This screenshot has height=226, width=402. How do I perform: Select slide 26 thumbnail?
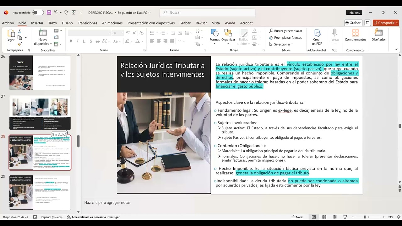pos(40,73)
